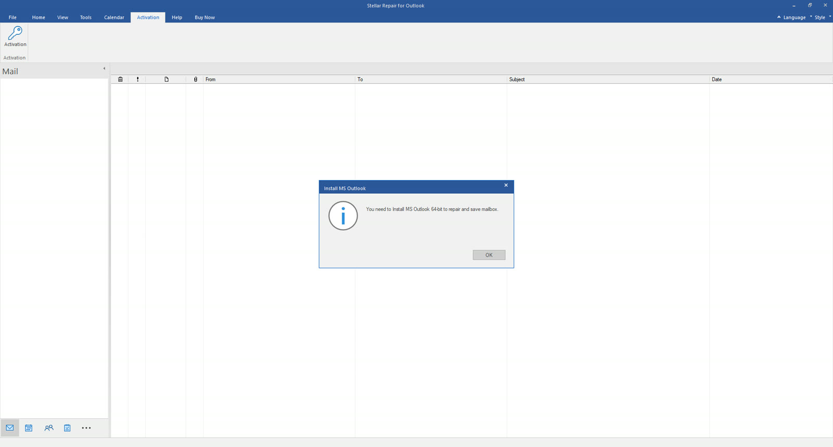Sort messages by the From column

click(x=279, y=79)
